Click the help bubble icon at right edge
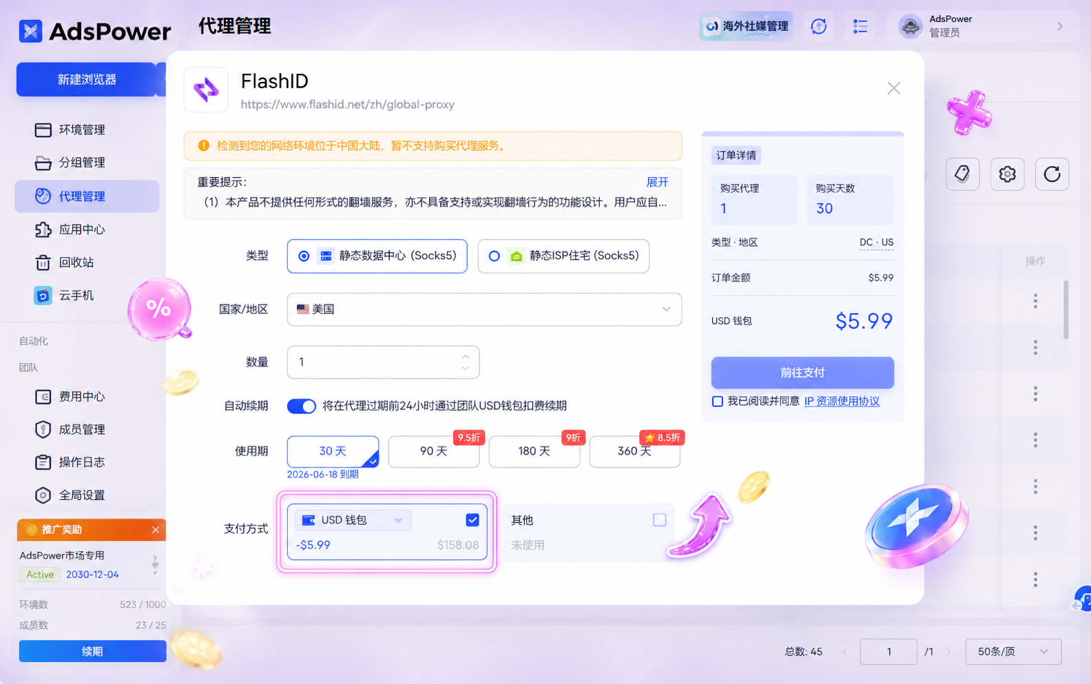 1083,599
